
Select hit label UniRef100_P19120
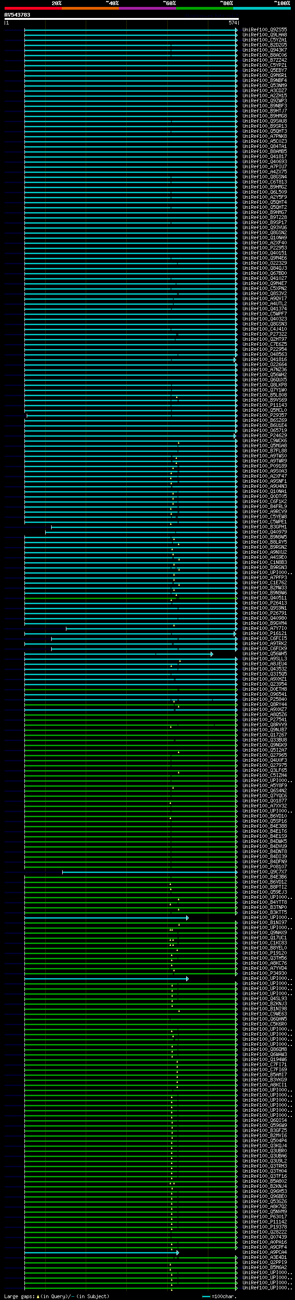pos(265,953)
